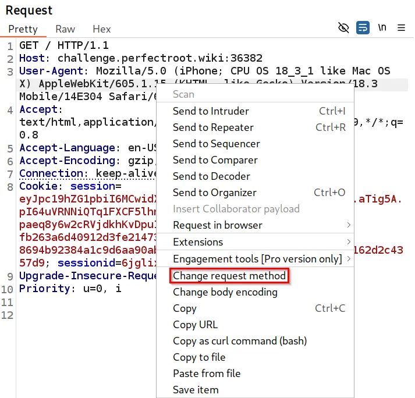The width and height of the screenshot is (415, 398).
Task: Click Change request method
Action: [229, 276]
